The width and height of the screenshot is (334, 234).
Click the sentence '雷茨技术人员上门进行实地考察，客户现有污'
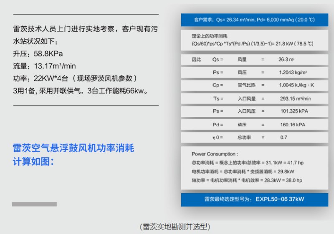tap(86, 29)
